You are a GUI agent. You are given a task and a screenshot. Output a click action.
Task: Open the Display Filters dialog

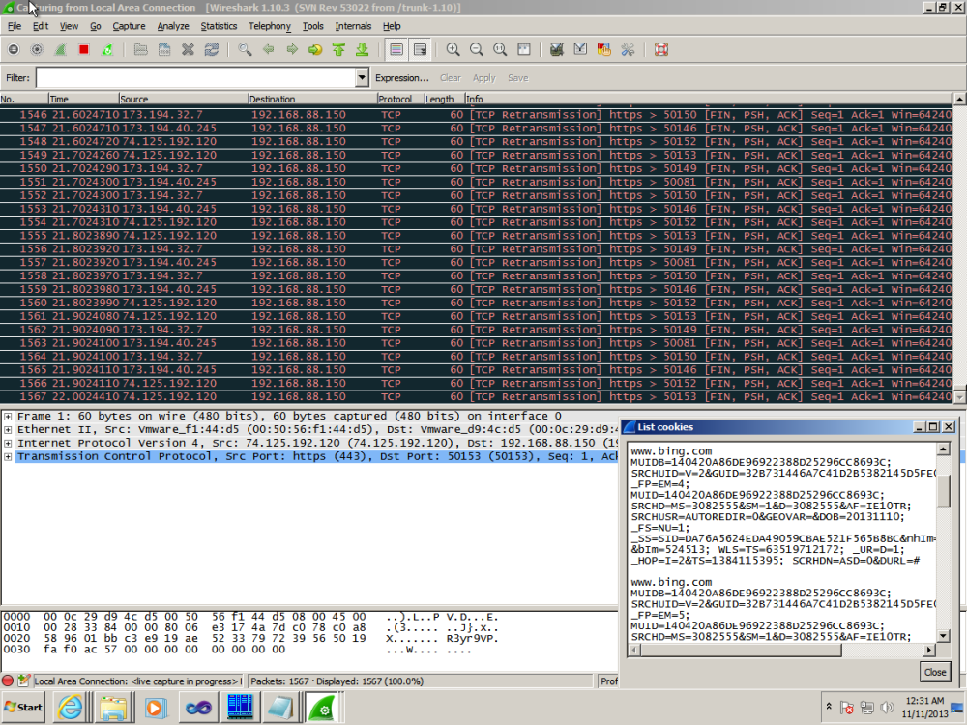coord(578,49)
